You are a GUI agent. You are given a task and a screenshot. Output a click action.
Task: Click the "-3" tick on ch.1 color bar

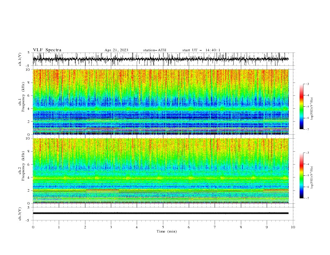point(307,84)
